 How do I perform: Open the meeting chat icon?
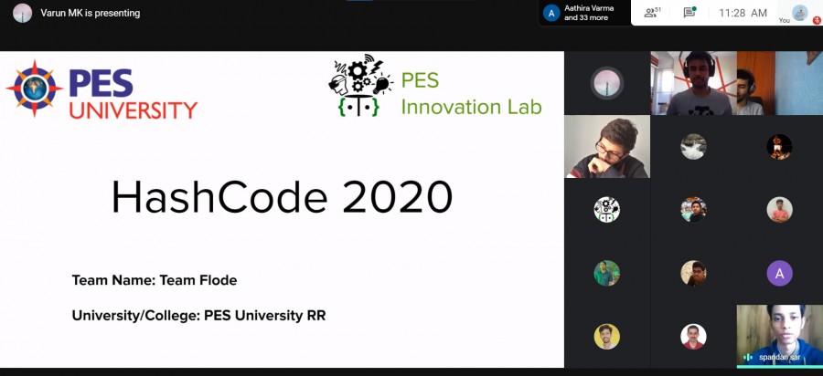click(x=689, y=13)
